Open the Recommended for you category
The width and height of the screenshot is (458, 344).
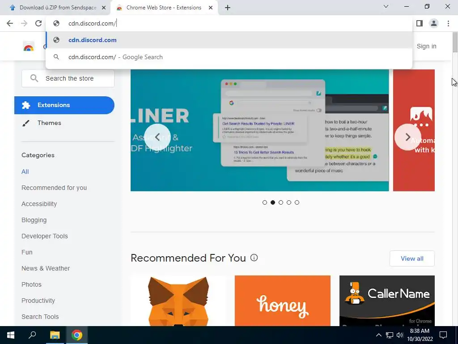[x=54, y=188]
